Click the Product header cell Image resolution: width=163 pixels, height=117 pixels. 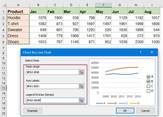point(18,11)
